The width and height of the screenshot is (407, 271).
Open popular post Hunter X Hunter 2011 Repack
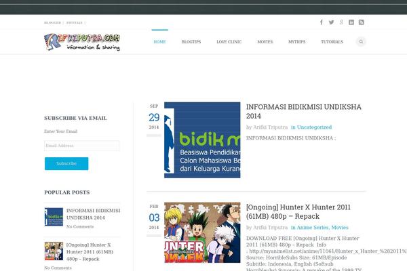pos(90,252)
